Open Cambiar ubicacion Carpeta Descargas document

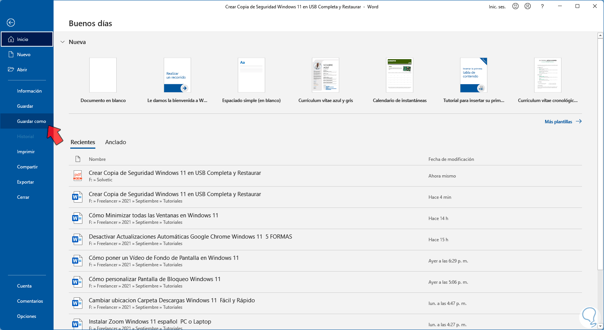[325, 303]
